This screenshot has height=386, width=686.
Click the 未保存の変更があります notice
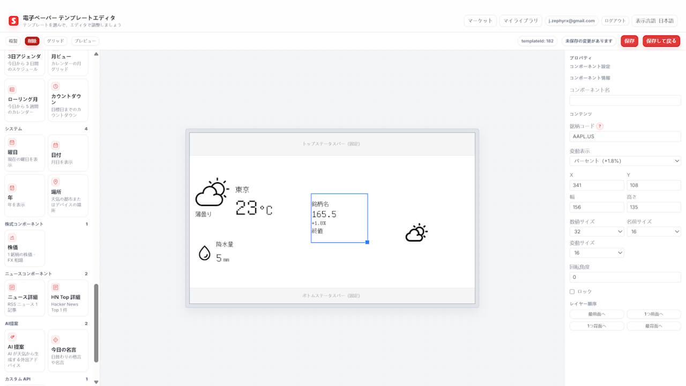pos(588,41)
